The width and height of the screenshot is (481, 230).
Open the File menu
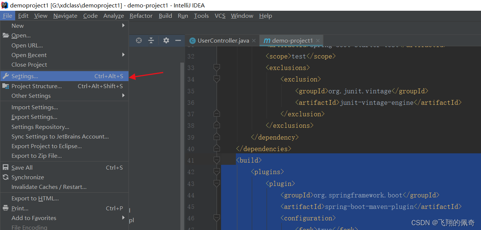(x=7, y=16)
